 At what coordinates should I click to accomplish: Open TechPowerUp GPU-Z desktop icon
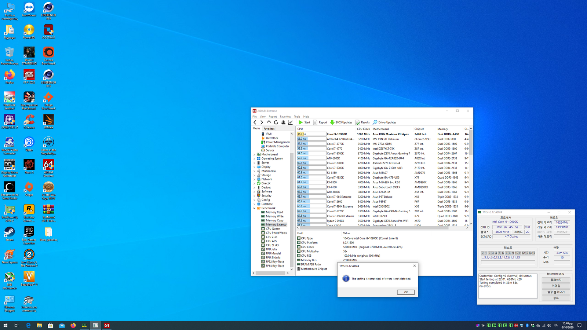[x=10, y=213]
